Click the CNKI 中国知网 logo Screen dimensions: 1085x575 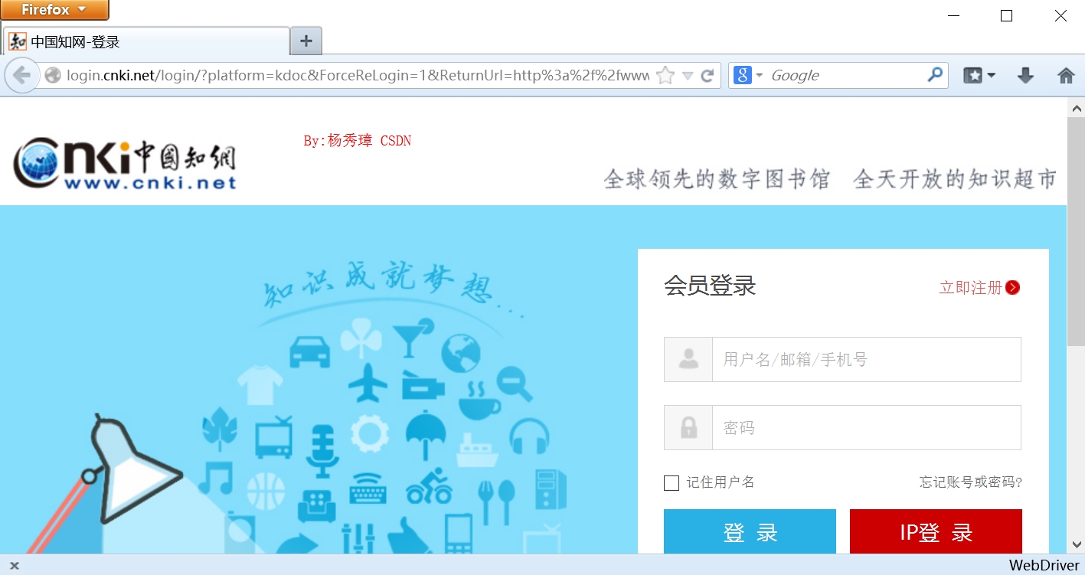coord(125,163)
